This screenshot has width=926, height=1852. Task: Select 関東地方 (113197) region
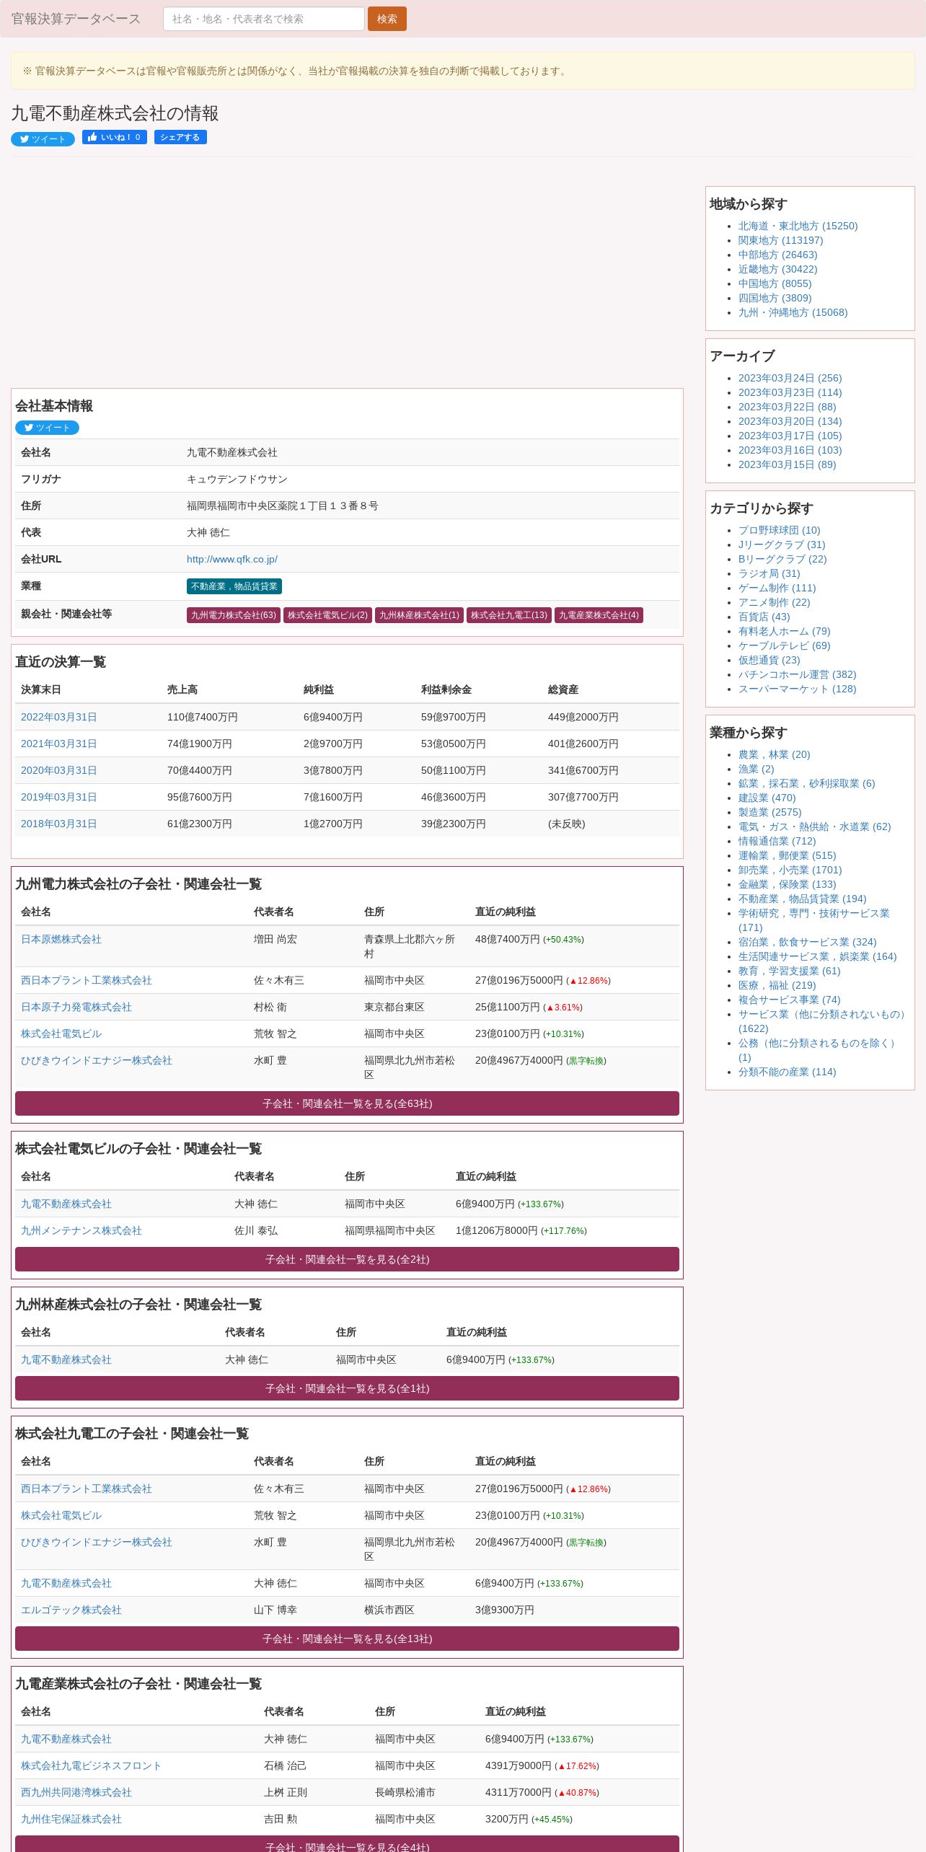(x=780, y=240)
